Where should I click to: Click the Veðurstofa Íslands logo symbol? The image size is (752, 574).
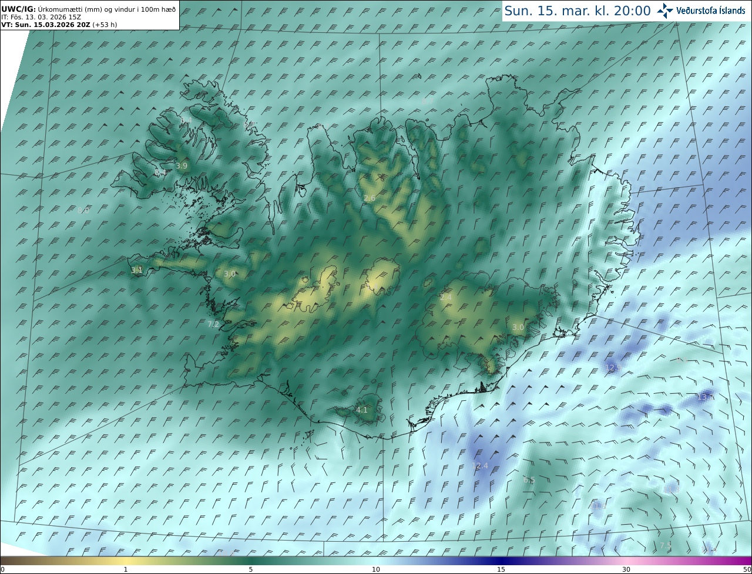[666, 10]
